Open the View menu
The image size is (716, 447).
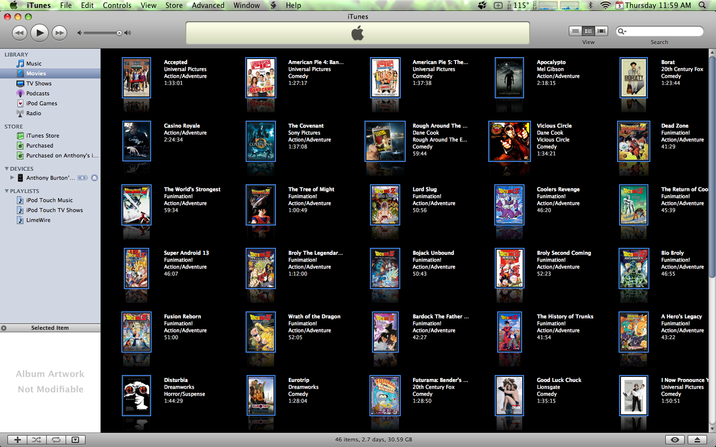click(x=149, y=5)
